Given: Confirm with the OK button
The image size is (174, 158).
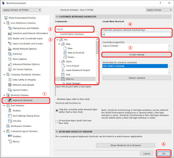Looking at the screenshot, I should tap(164, 154).
